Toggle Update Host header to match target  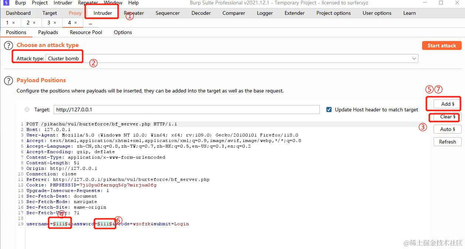click(x=329, y=110)
